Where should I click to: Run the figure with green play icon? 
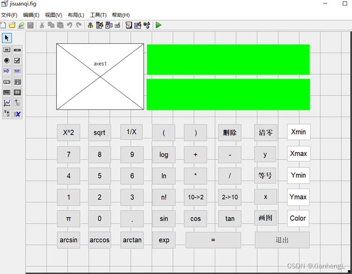(158, 25)
